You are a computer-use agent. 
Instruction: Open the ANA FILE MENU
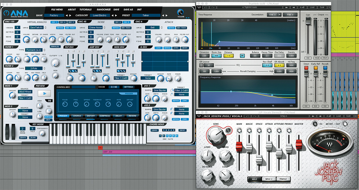click(x=57, y=10)
